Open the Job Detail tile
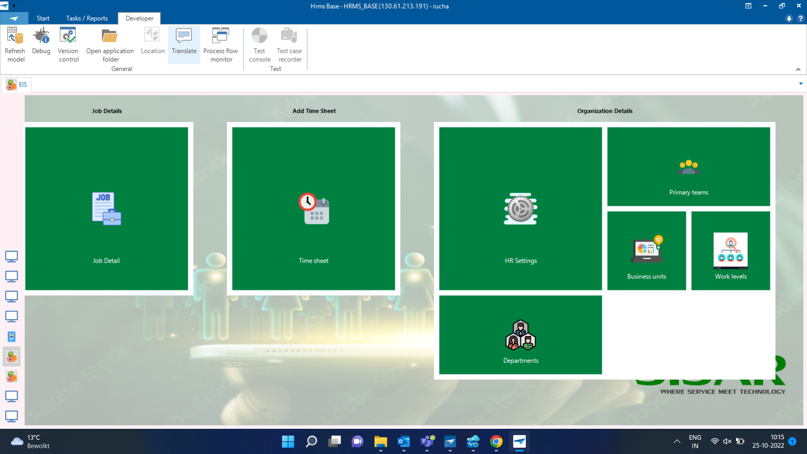The height and width of the screenshot is (454, 807). point(106,209)
